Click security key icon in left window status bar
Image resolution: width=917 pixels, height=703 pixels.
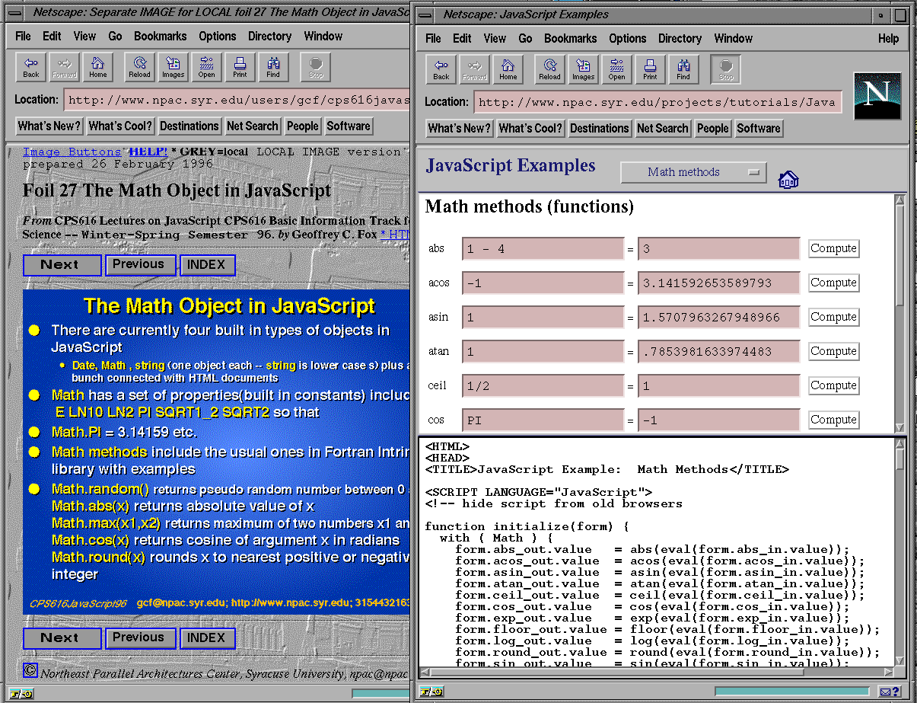click(21, 693)
